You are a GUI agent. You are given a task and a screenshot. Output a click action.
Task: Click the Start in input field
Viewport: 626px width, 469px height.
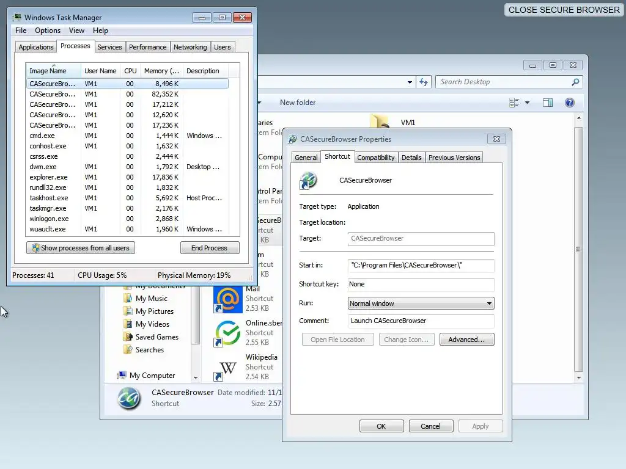[421, 265]
